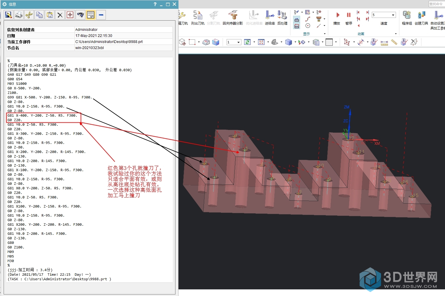Viewport: 445px width, 296px height.
Task: Expand the Display (显示) group options
Action: pyautogui.click(x=325, y=34)
